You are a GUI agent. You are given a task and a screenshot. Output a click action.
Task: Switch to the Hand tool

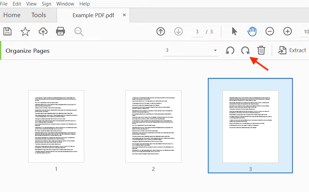point(252,31)
